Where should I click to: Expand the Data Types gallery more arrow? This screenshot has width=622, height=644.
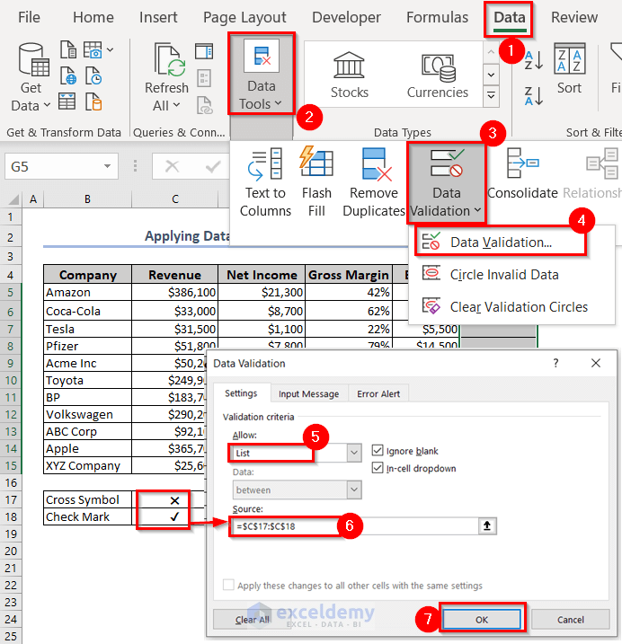(491, 95)
